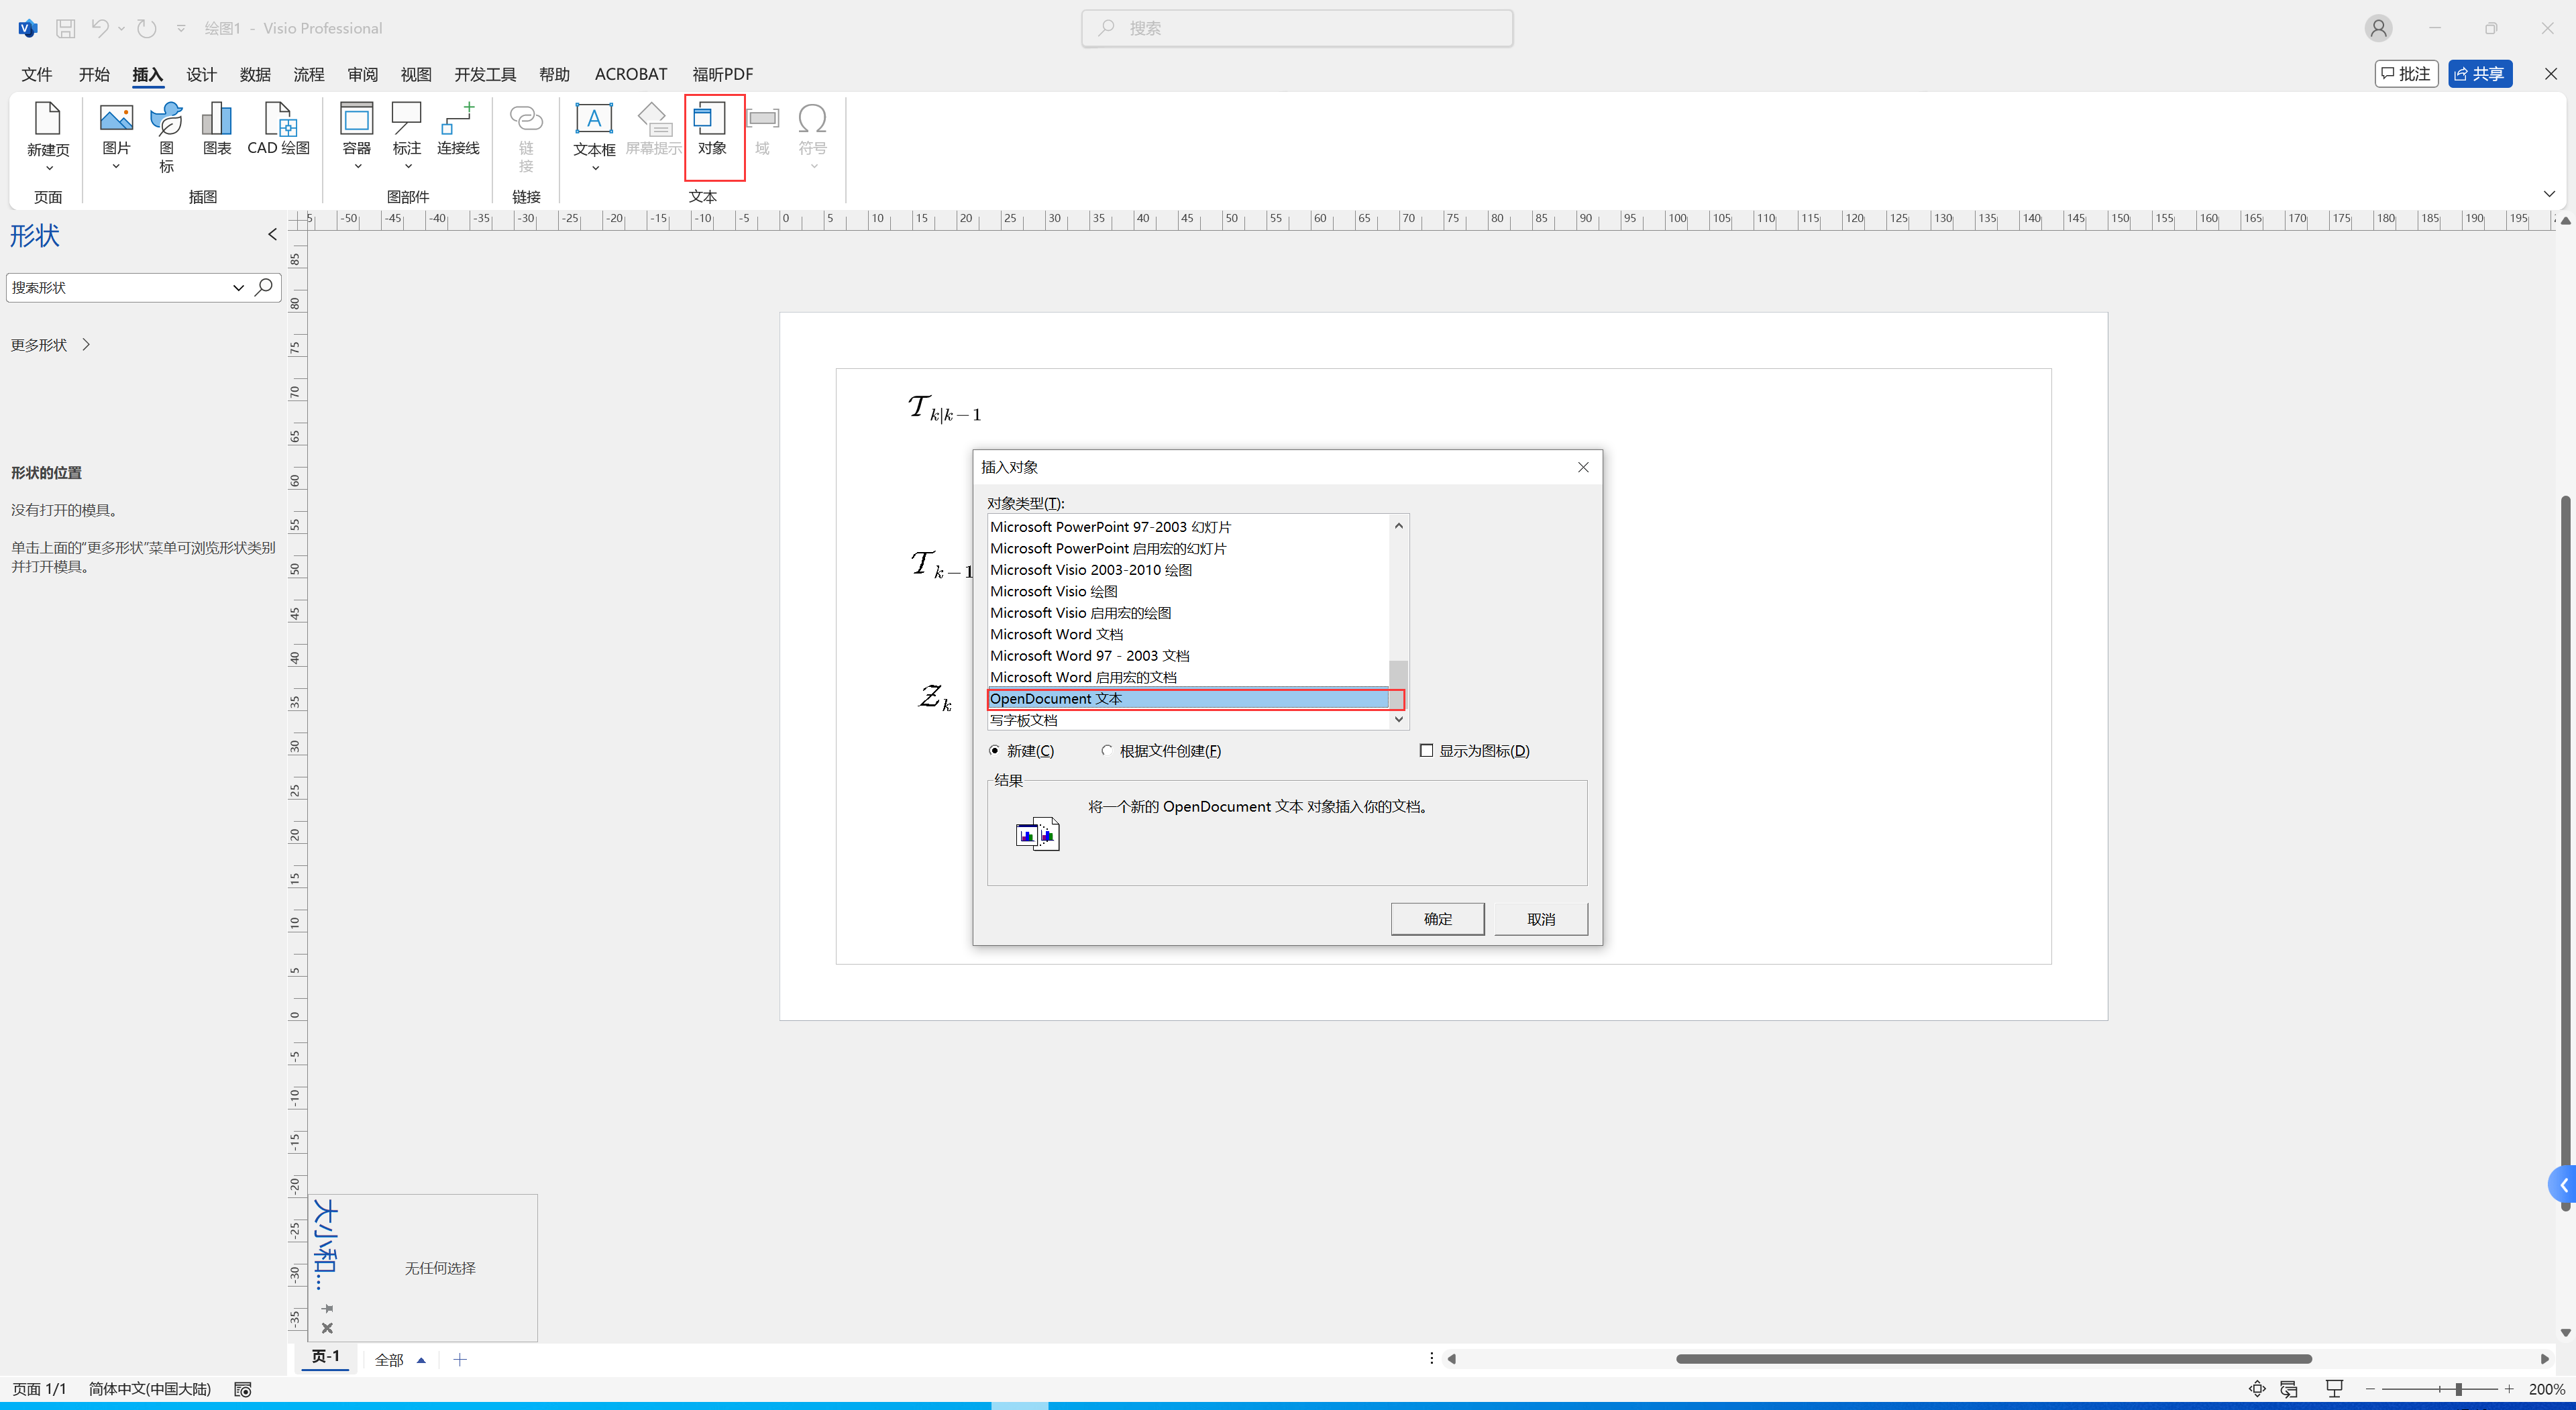The width and height of the screenshot is (2576, 1410).
Task: Expand the 更多形状 menu arrow
Action: pos(86,344)
